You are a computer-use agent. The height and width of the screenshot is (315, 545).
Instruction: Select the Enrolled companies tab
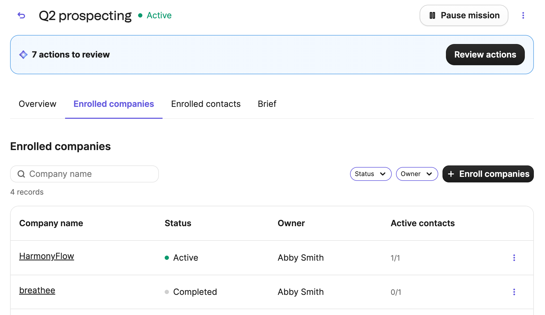tap(114, 104)
